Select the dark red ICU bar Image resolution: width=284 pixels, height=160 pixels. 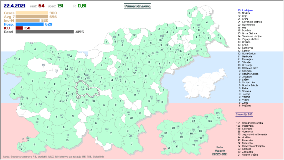[19, 28]
